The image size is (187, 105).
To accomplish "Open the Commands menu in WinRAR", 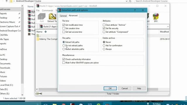I will pos(47,10).
